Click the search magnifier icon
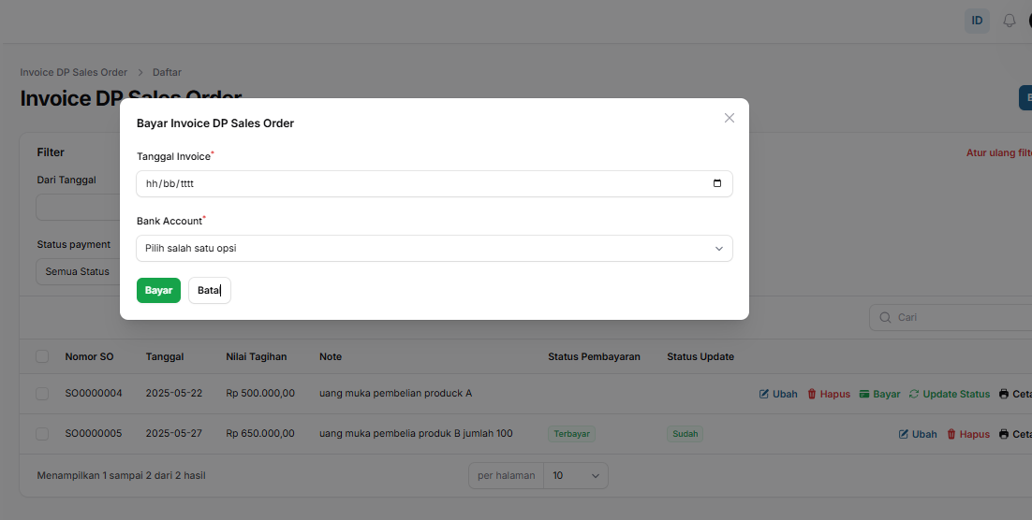The image size is (1032, 520). (x=885, y=318)
